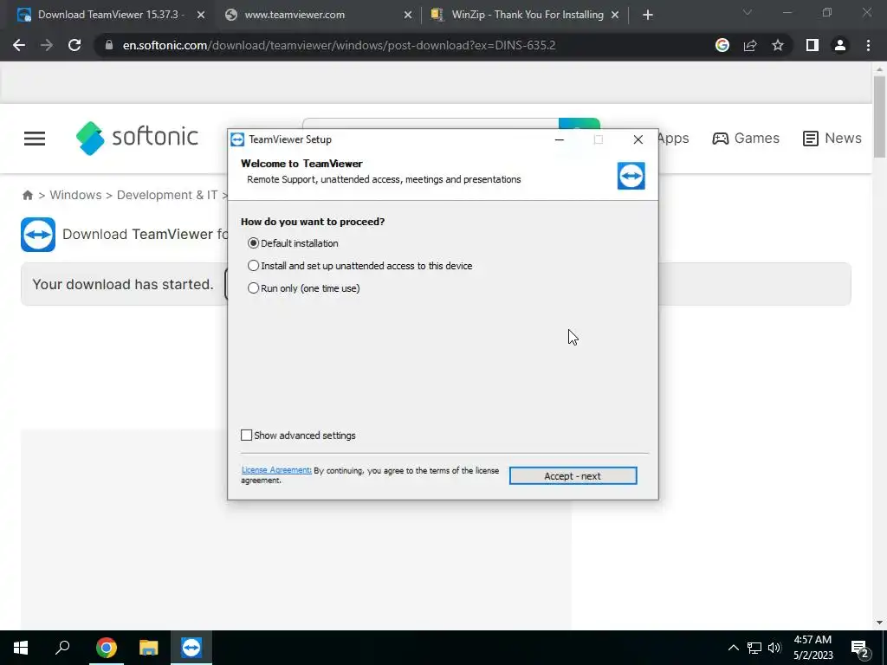887x665 pixels.
Task: Close the Download TeamViewer tab
Action: coord(201,16)
